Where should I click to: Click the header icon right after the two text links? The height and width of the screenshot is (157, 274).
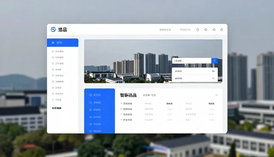(x=198, y=29)
